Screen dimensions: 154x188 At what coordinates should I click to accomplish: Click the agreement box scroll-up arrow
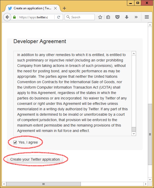pos(134,53)
